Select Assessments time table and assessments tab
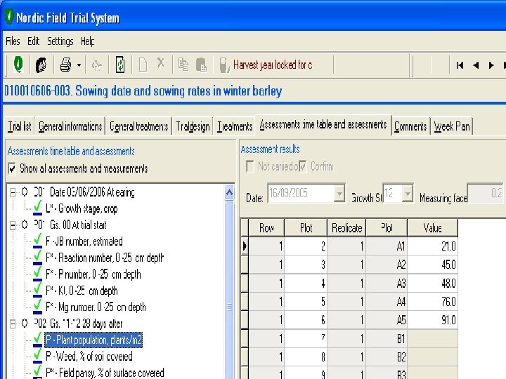The width and height of the screenshot is (506, 379). [x=323, y=124]
